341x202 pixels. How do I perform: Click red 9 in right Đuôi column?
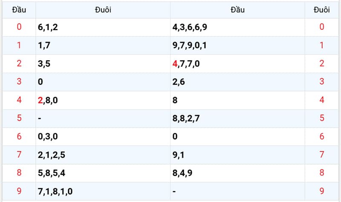click(322, 191)
